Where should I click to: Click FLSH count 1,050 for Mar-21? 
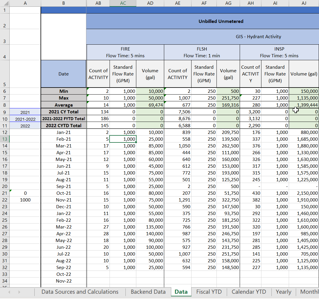point(178,146)
